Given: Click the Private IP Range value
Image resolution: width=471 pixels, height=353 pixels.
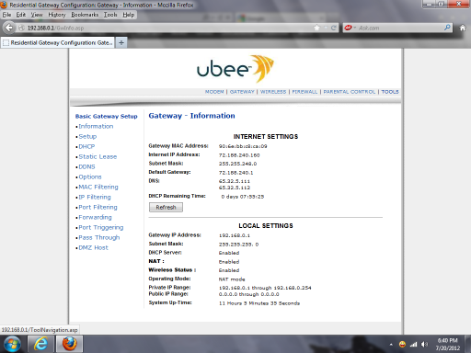Looking at the screenshot, I should click(265, 288).
